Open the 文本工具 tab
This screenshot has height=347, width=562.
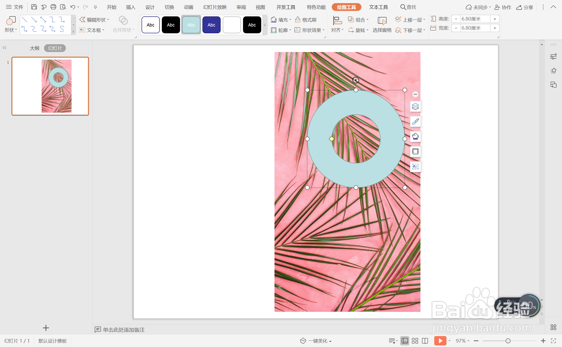tap(378, 7)
